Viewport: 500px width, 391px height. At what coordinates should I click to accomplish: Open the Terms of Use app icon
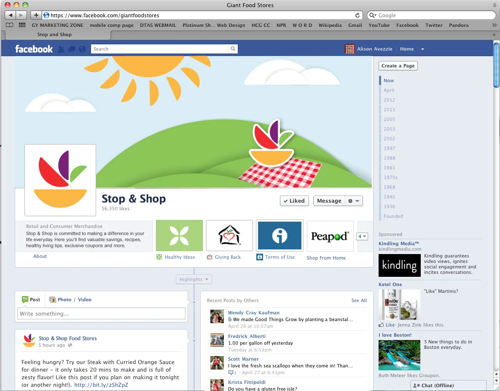pyautogui.click(x=280, y=236)
